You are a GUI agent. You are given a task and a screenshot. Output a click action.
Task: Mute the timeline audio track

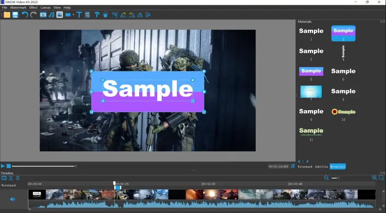(x=13, y=199)
